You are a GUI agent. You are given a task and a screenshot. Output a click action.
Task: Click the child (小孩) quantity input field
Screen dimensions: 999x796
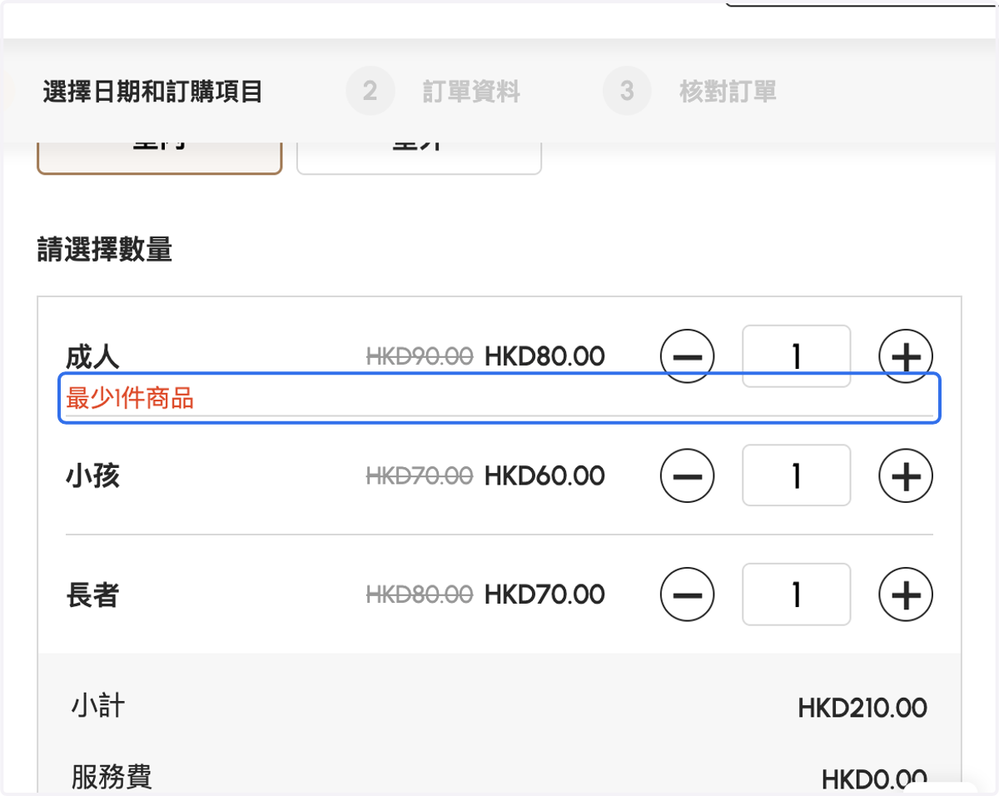coord(797,475)
